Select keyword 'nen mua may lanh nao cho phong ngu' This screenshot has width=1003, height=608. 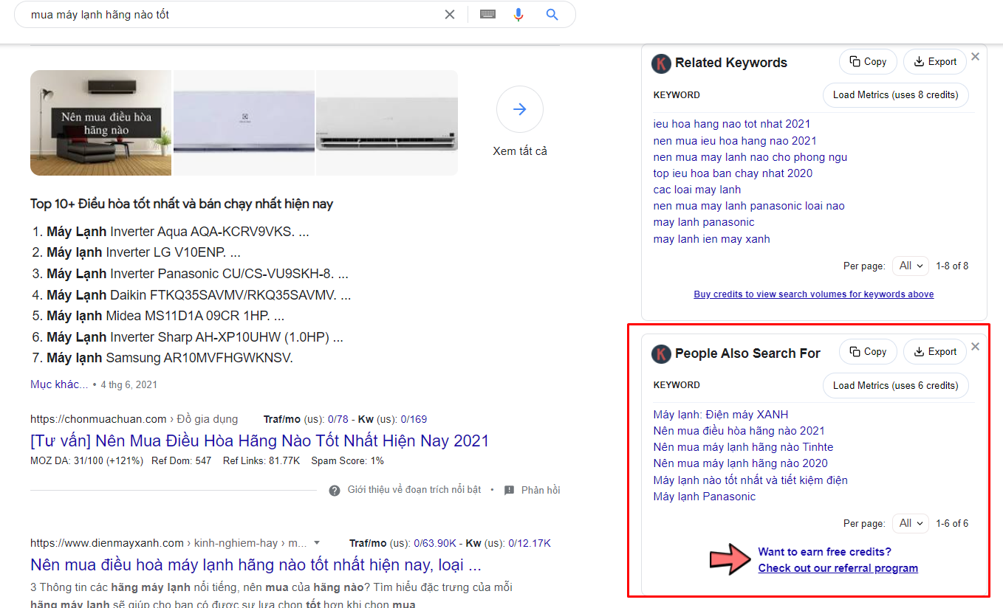click(x=750, y=157)
